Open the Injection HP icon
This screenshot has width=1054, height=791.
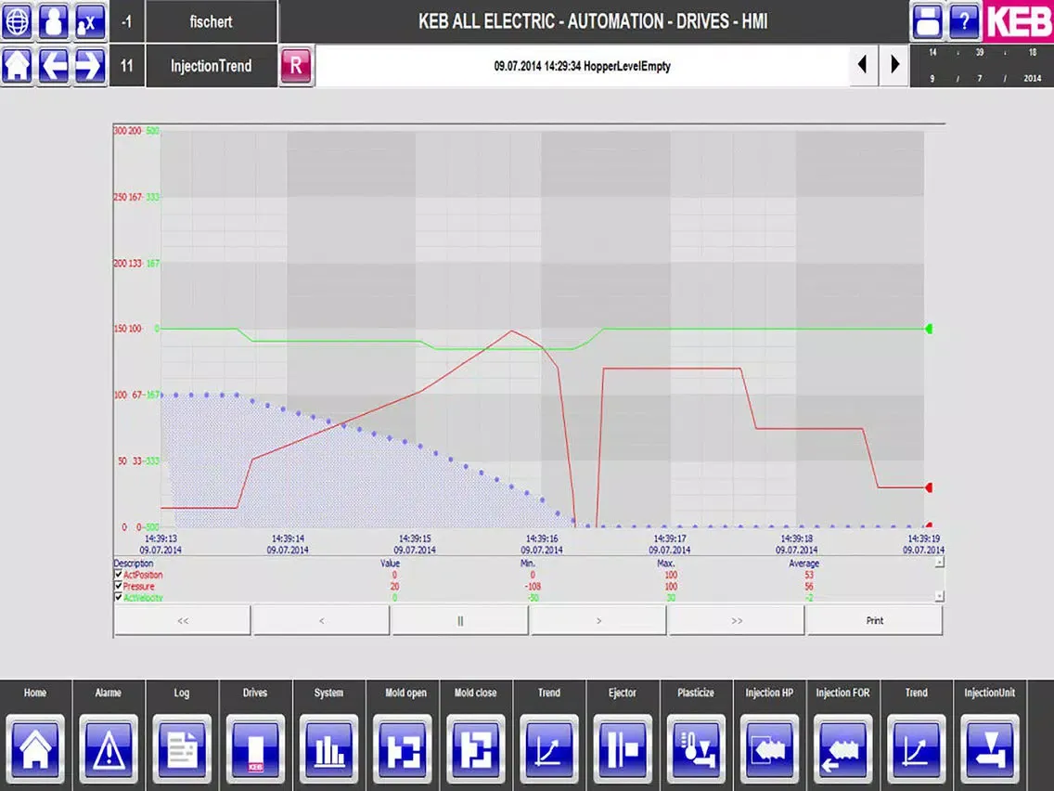point(769,747)
